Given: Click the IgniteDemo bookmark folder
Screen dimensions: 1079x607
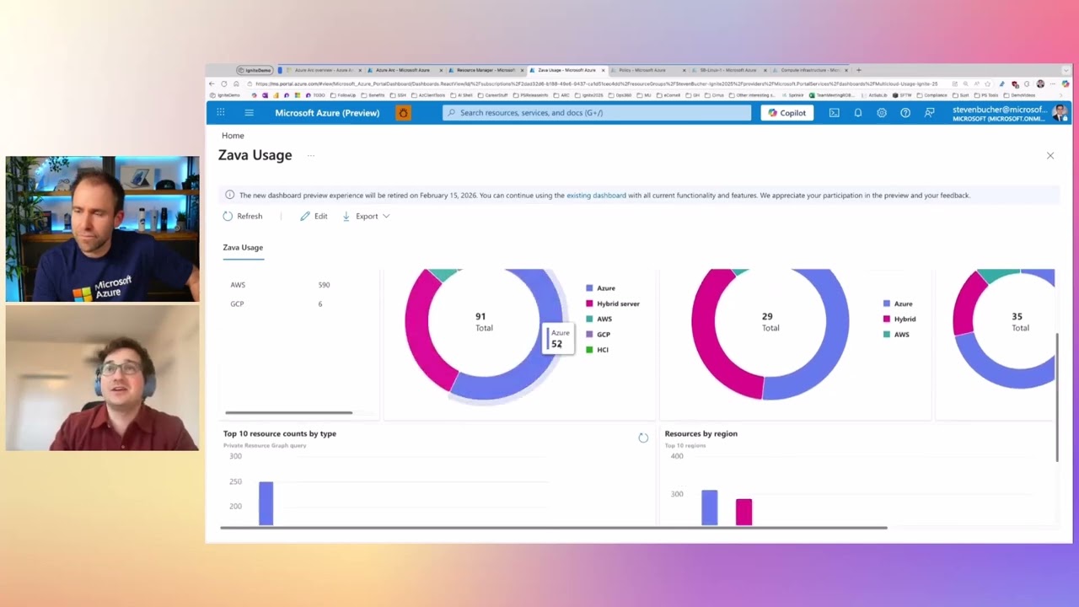Looking at the screenshot, I should (x=226, y=95).
